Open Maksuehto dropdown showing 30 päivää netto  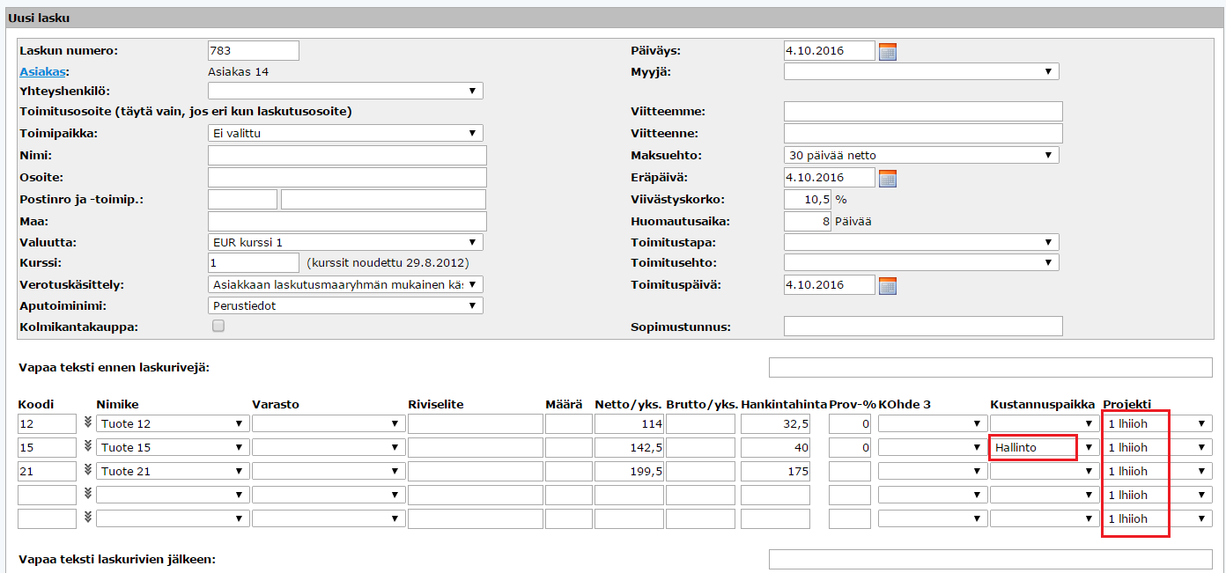[x=921, y=155]
